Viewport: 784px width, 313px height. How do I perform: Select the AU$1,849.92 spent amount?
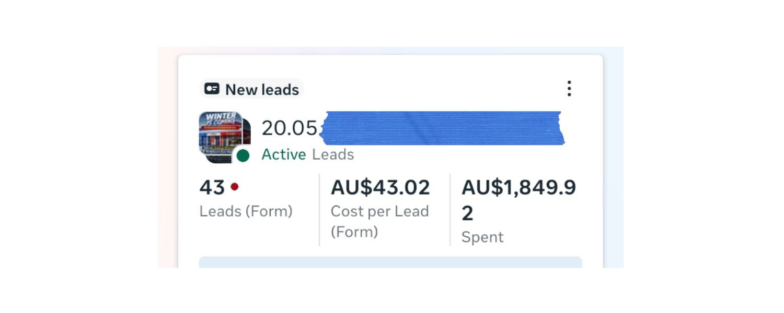(518, 200)
